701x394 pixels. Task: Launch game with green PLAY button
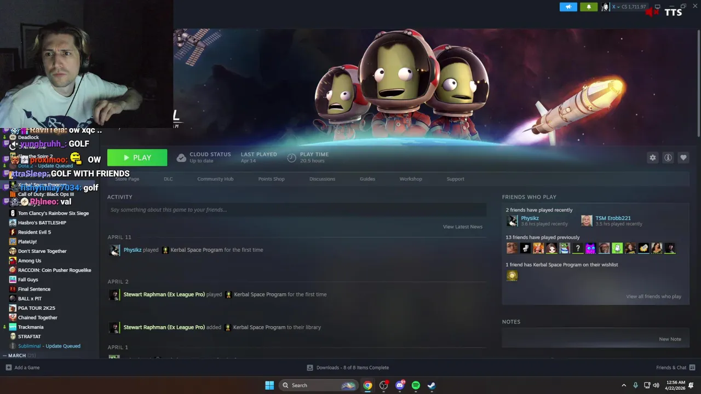[137, 158]
